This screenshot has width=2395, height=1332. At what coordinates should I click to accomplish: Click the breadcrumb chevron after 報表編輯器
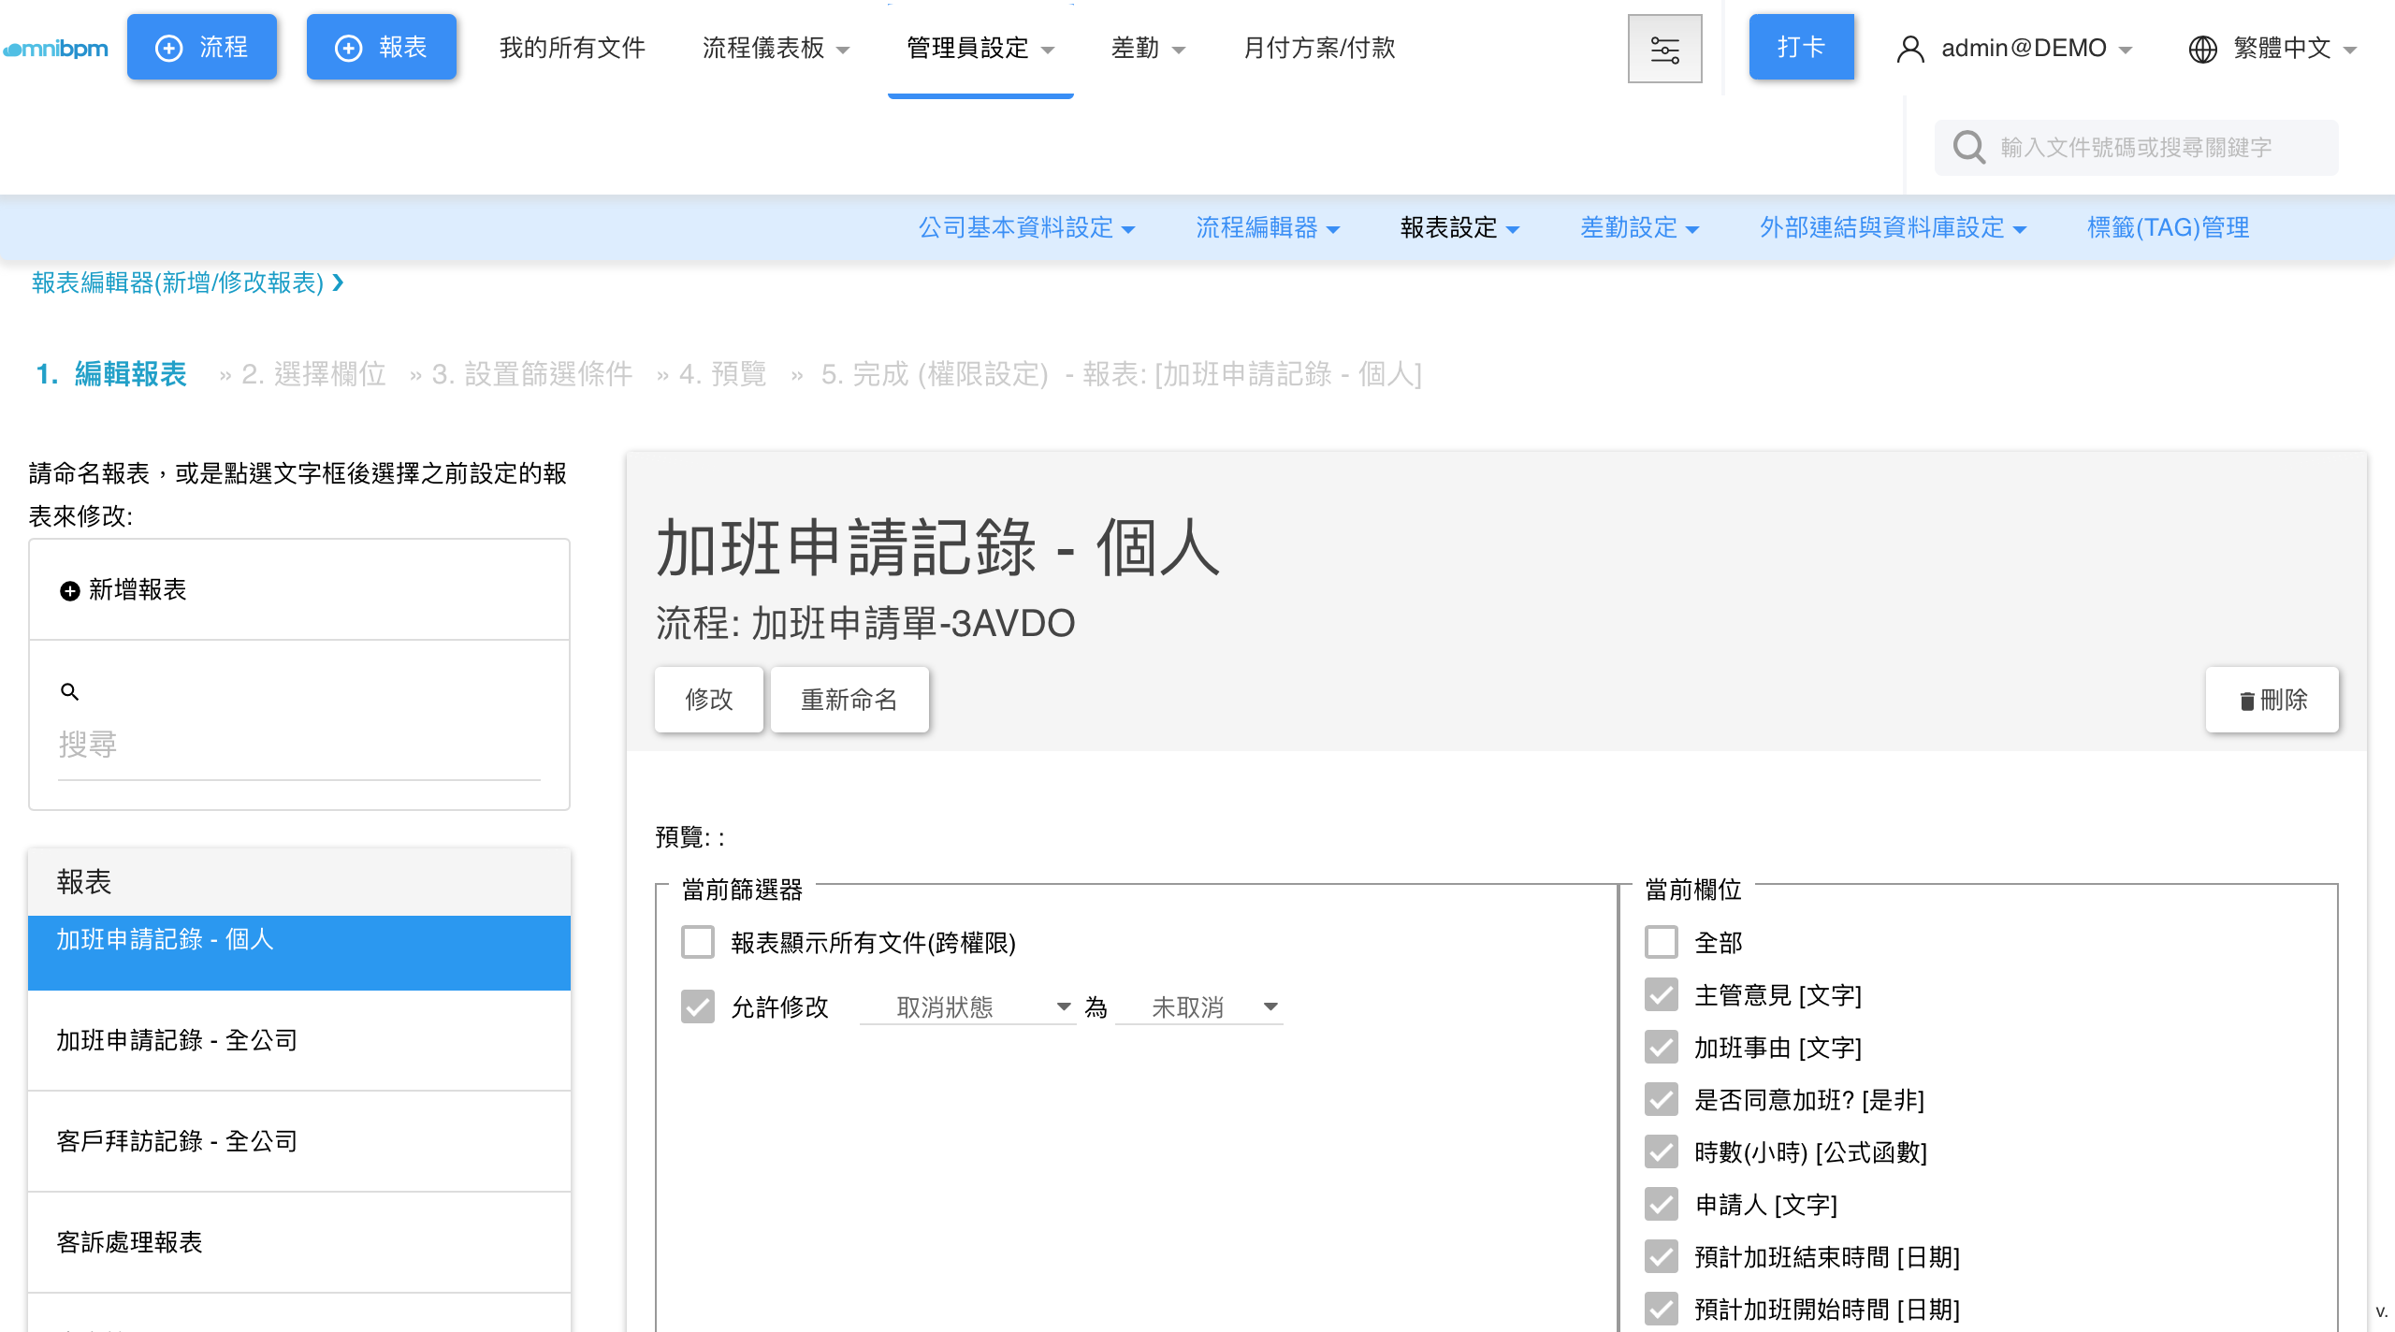[x=339, y=282]
